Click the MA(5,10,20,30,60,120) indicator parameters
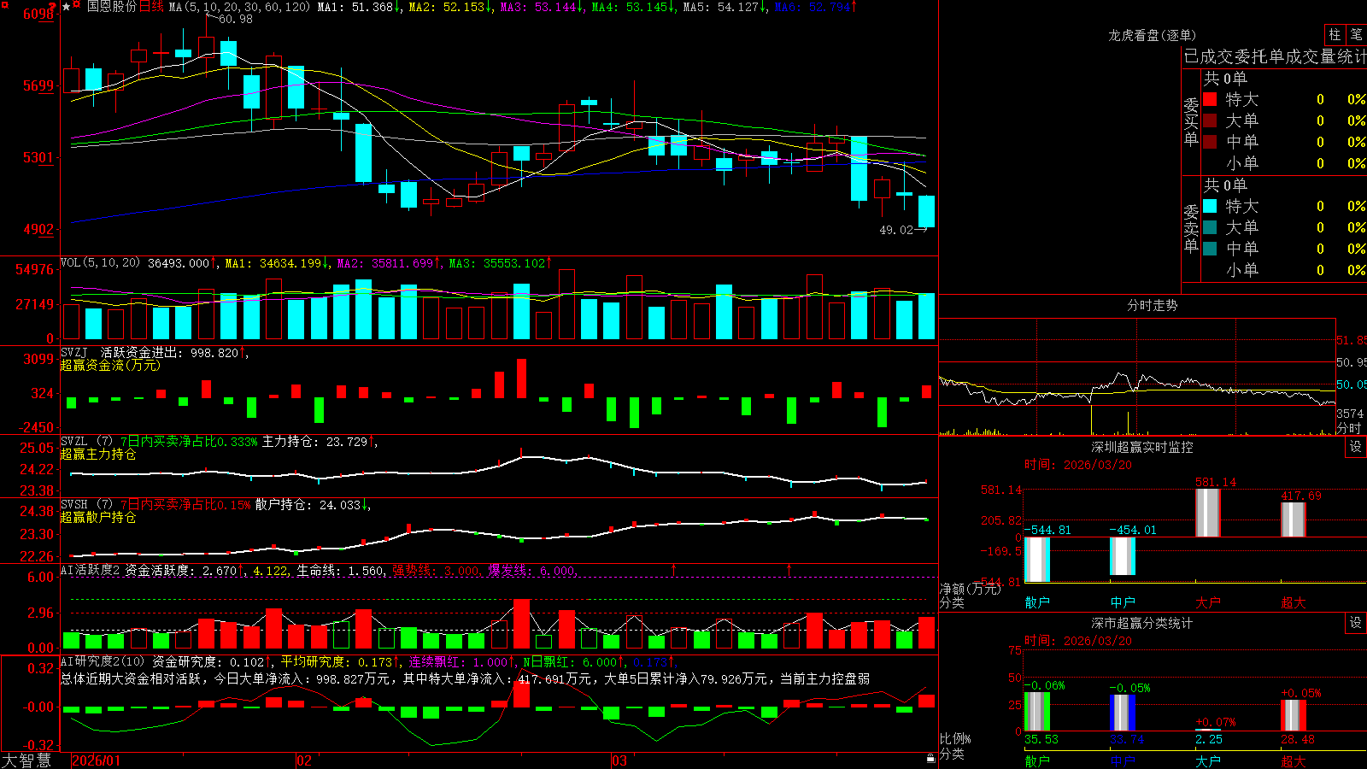 pyautogui.click(x=239, y=7)
